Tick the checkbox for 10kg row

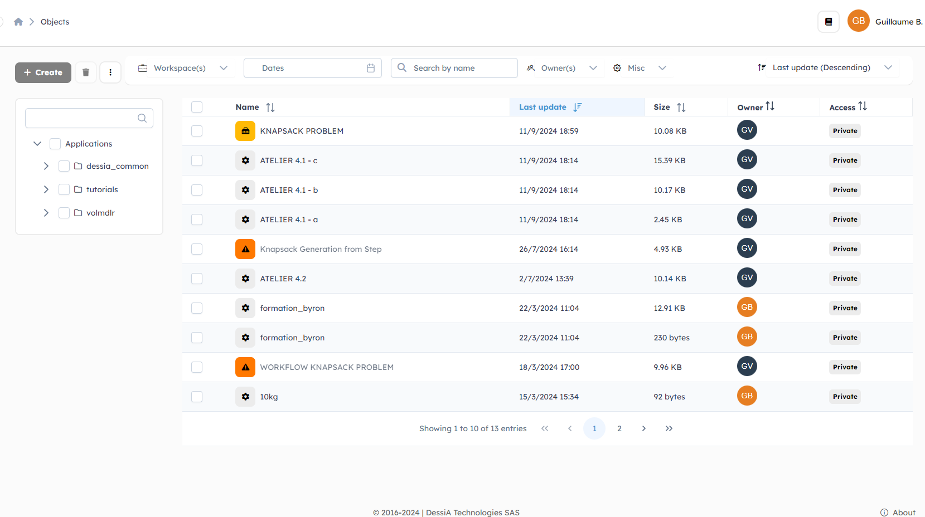(197, 397)
